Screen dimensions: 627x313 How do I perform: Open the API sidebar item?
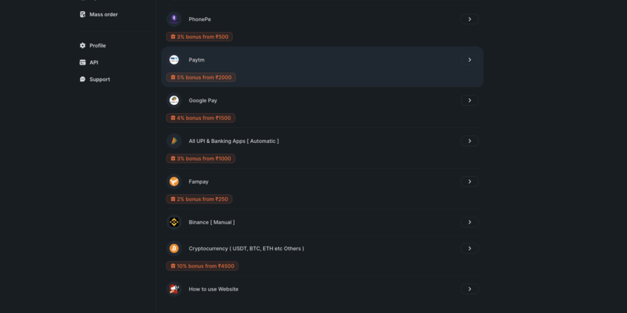point(94,62)
